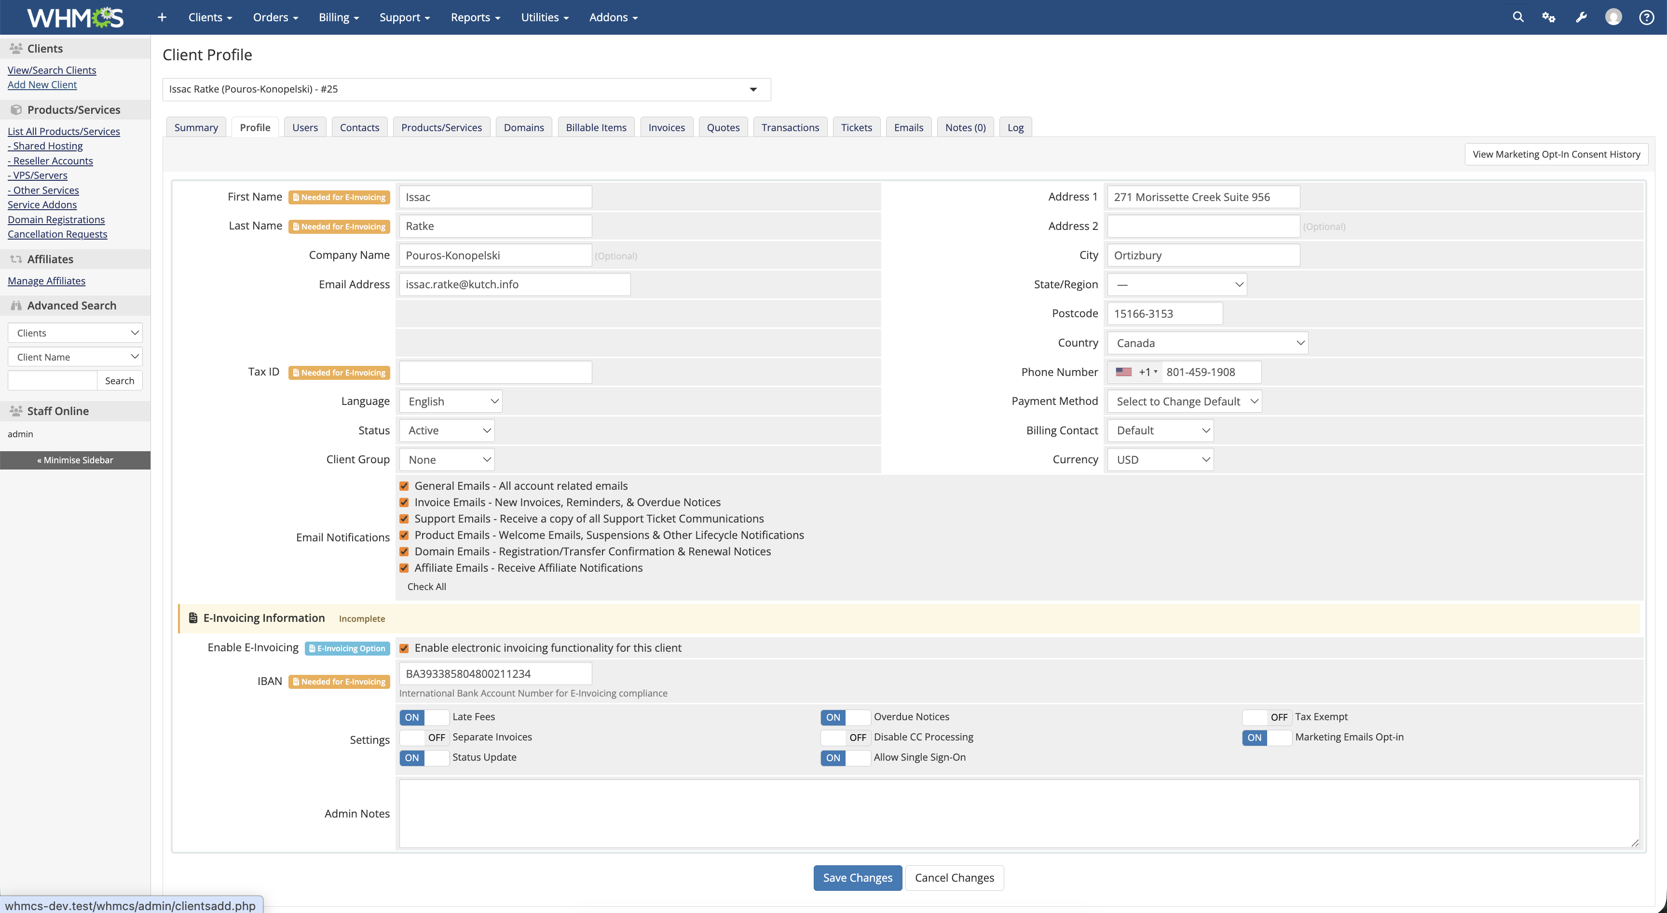Click the plus quick-add icon

162,17
